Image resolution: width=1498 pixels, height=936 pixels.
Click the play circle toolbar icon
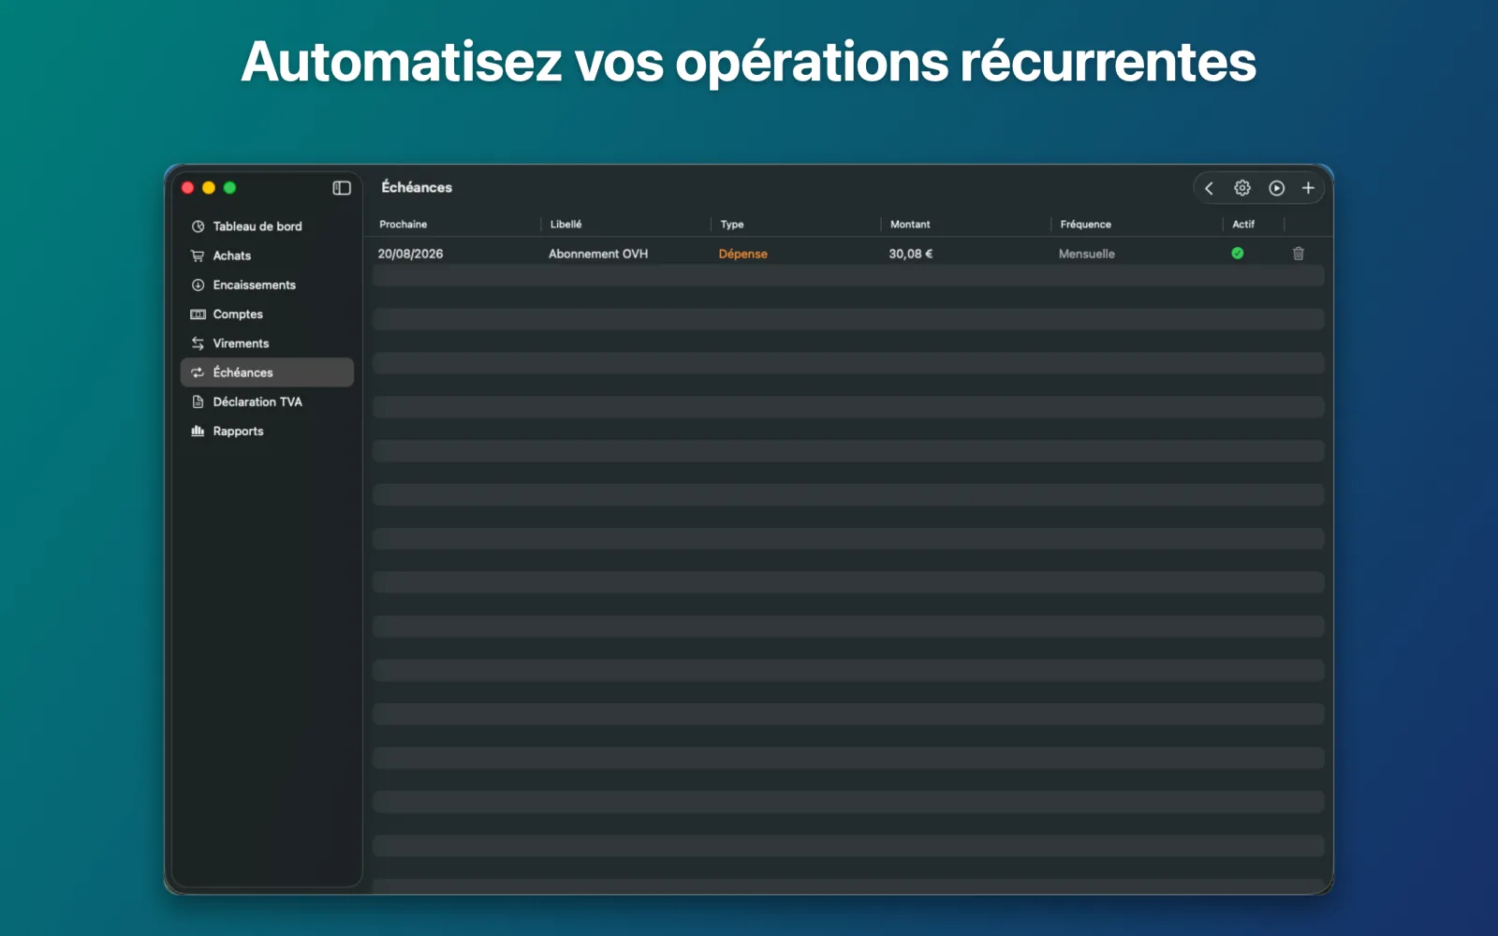pos(1276,188)
